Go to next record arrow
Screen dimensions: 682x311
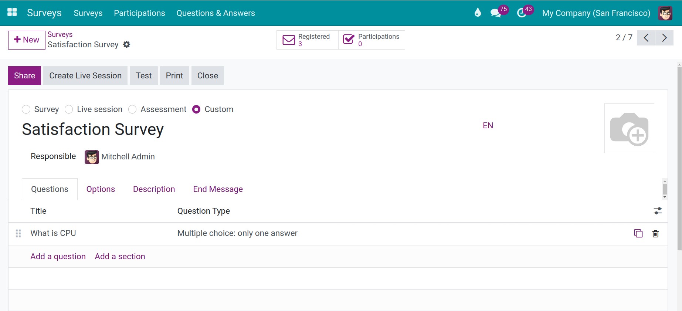[x=664, y=38]
